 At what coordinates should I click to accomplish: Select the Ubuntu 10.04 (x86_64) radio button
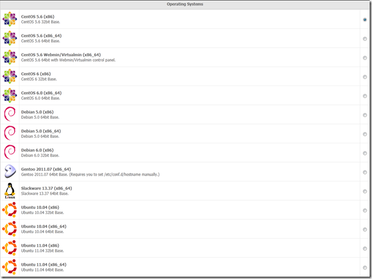pos(365,230)
